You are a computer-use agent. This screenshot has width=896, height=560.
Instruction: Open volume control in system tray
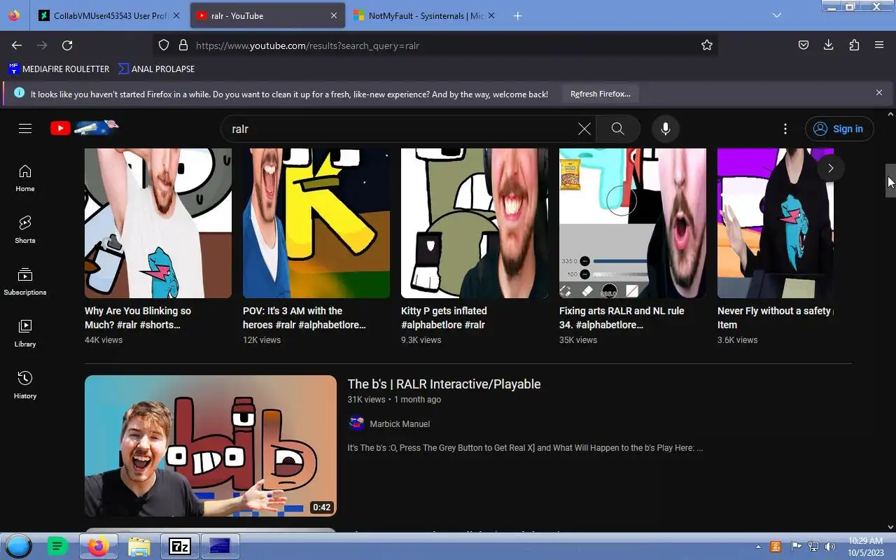coord(830,547)
